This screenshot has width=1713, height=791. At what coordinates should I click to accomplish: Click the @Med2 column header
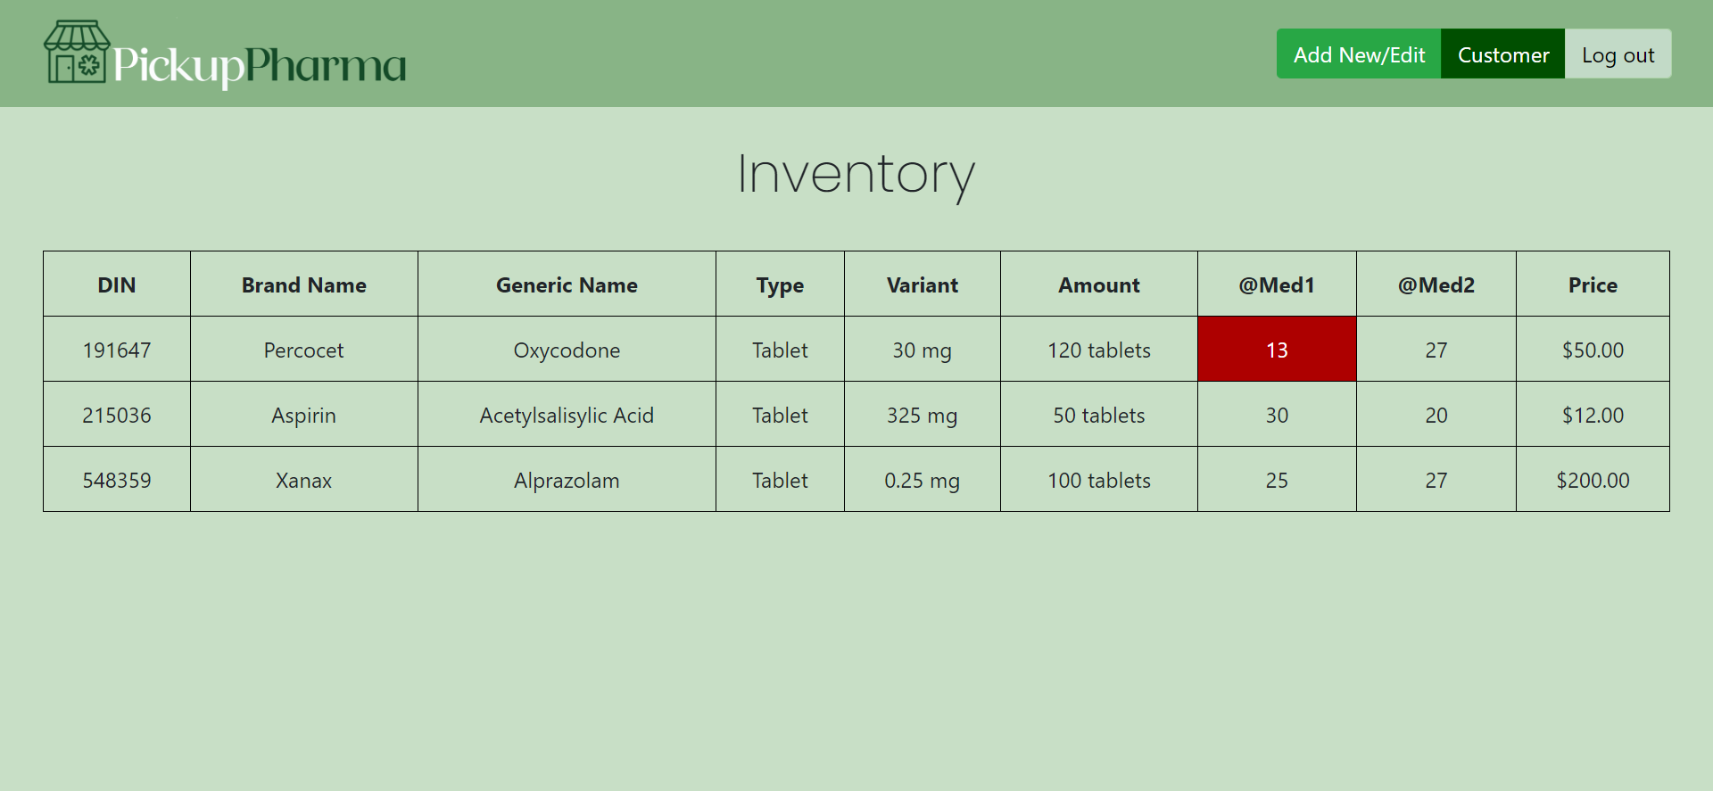tap(1436, 284)
